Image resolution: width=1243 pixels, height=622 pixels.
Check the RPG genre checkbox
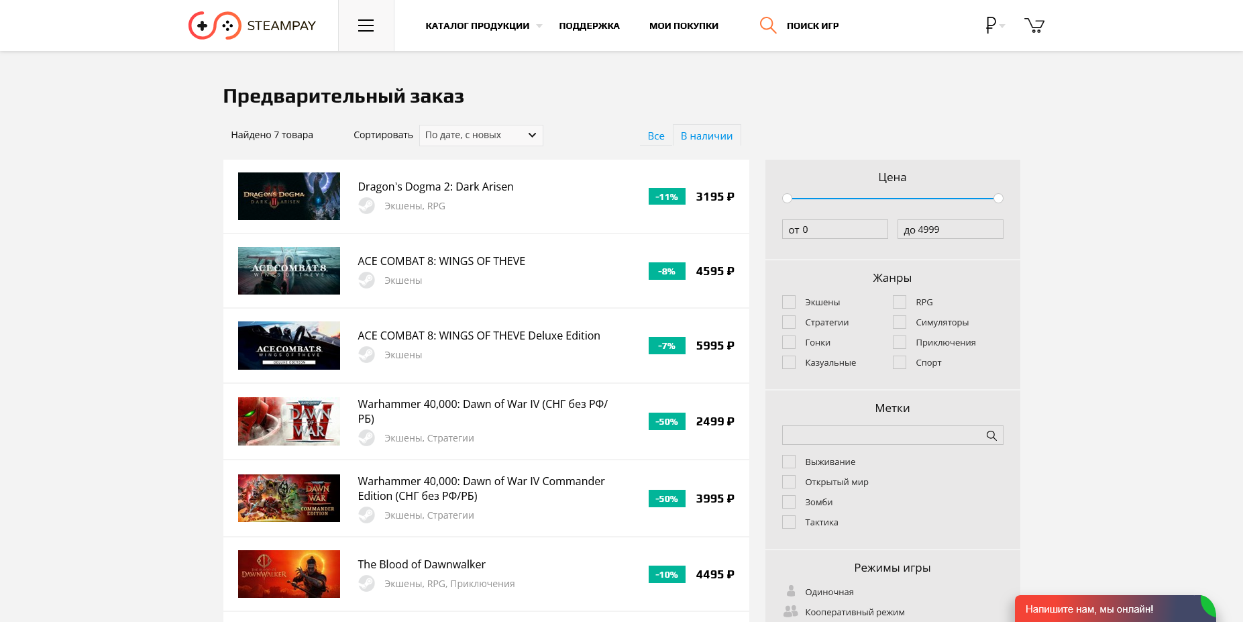point(900,302)
